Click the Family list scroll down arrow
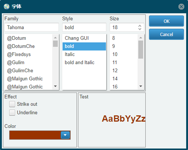188x150 pixels. coord(55,86)
